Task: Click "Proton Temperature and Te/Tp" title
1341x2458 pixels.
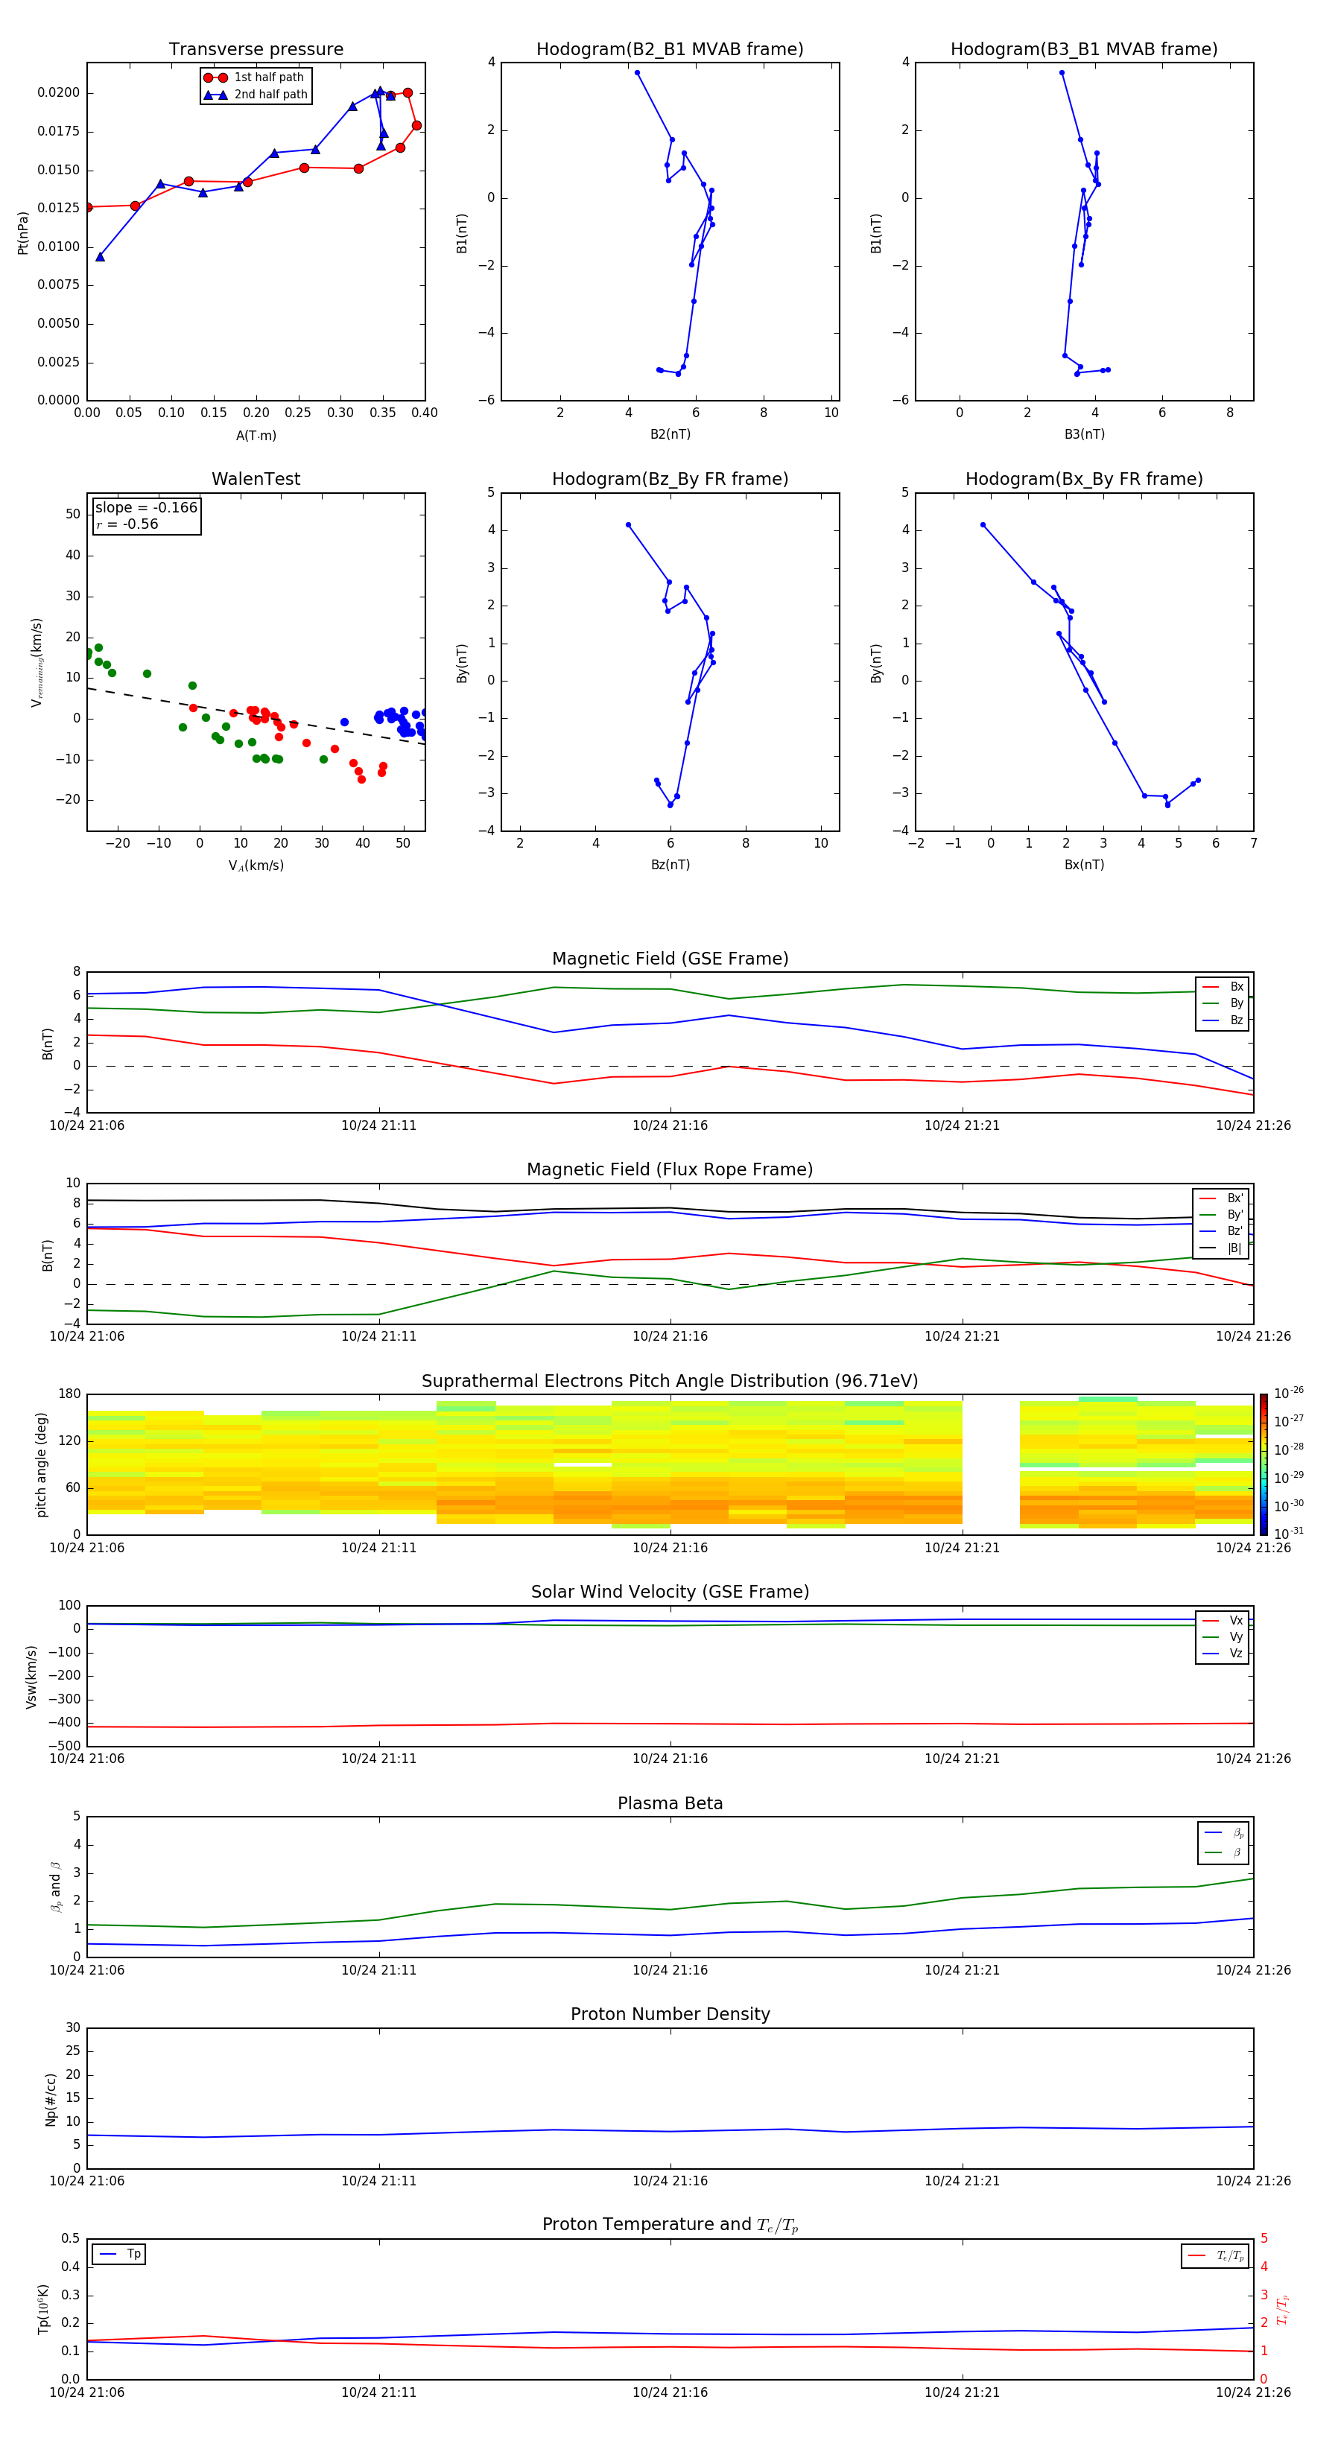Action: [x=670, y=2224]
